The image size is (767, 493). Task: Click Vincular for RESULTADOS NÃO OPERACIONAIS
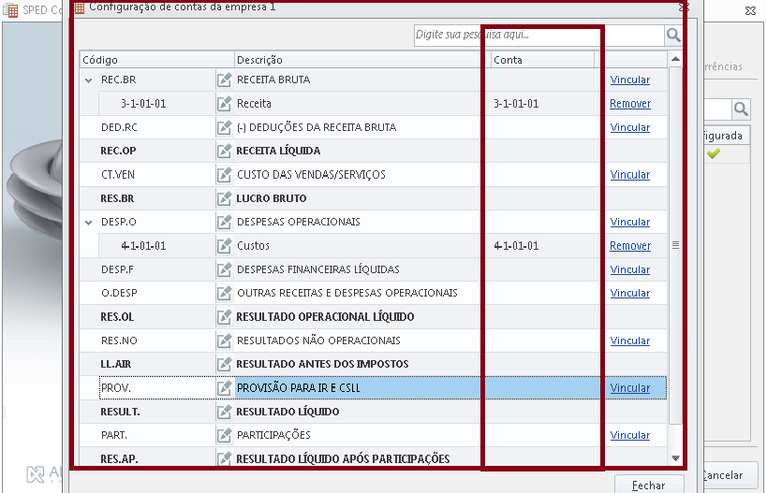tap(630, 341)
